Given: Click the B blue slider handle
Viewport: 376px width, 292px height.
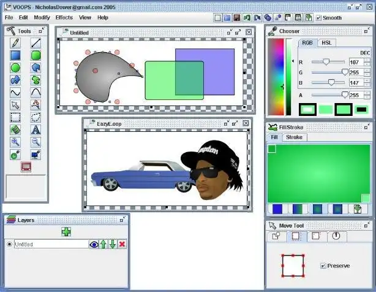Looking at the screenshot, I should pyautogui.click(x=331, y=82).
